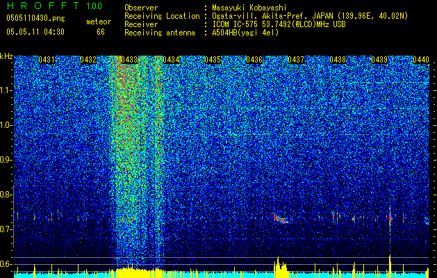Viewport: 437px width, 278px height.
Task: Select the file name 0505110430.png
Action: coord(35,18)
